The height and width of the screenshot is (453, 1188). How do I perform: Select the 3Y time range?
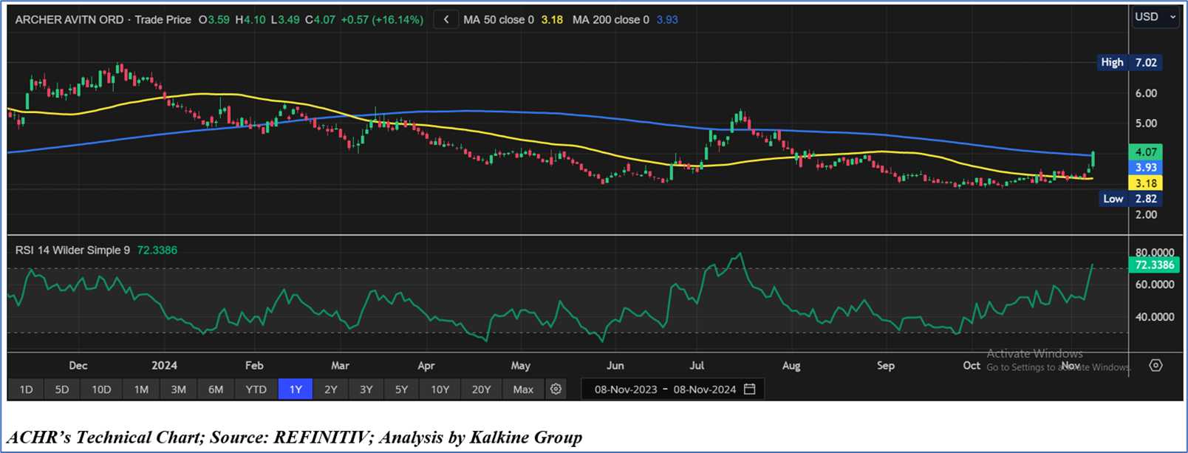point(366,389)
